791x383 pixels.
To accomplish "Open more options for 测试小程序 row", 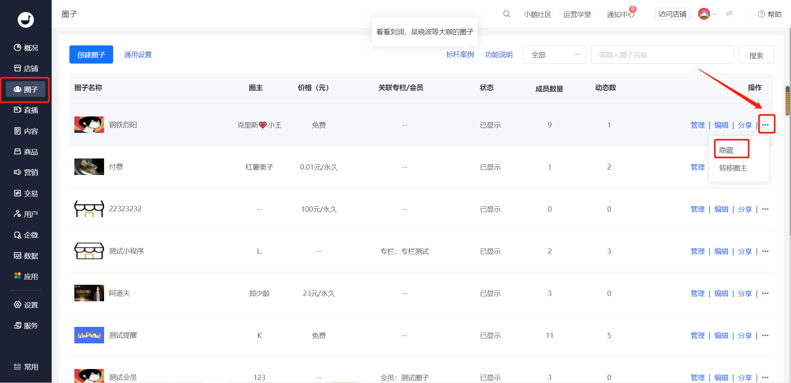I will pos(765,251).
